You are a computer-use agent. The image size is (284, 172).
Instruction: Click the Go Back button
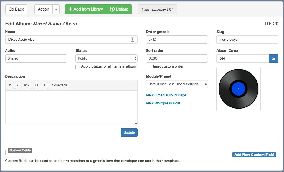tap(16, 9)
